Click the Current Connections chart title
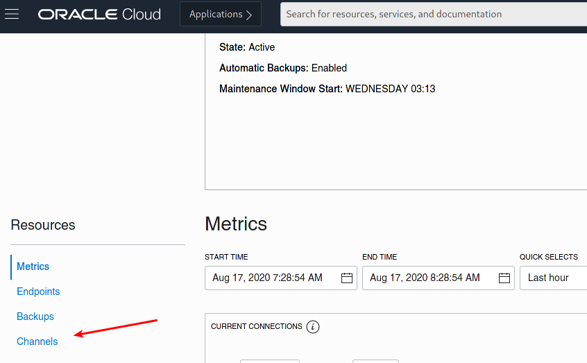Viewport: 587px width, 363px height. coord(257,327)
